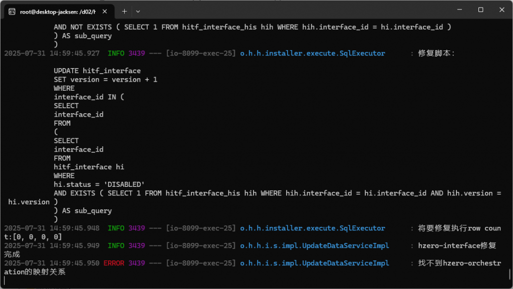Click the SET version = version + 1 line
Image resolution: width=513 pixels, height=289 pixels.
(105, 79)
